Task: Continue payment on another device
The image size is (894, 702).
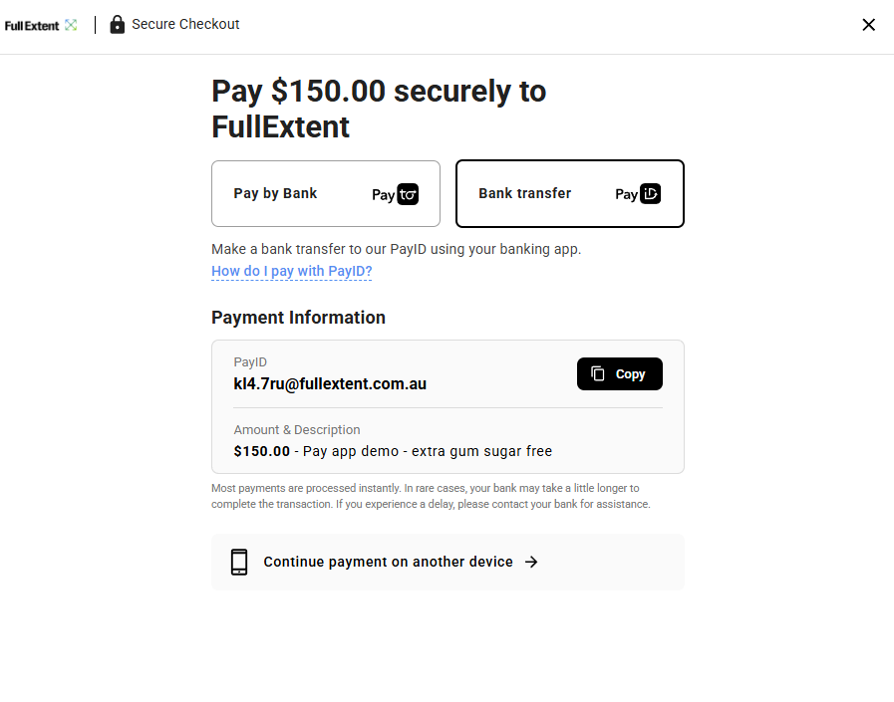Action: [447, 562]
